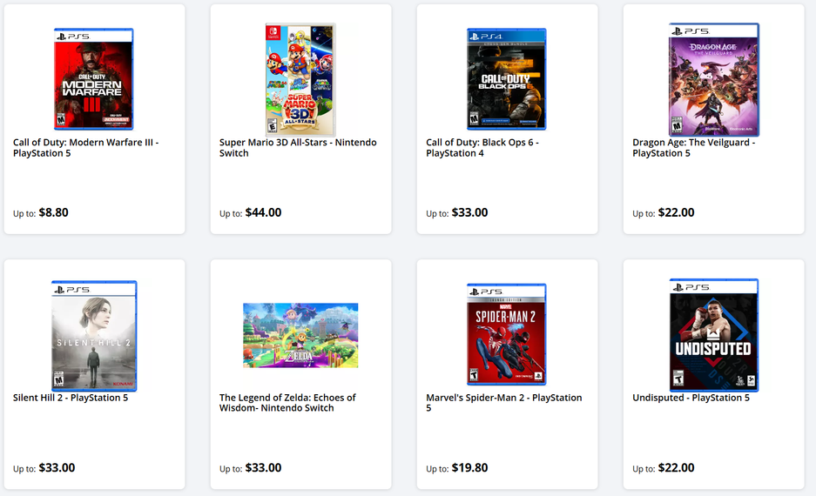This screenshot has height=496, width=816.
Task: Click the Super Mario 3D All-Stars title text
Action: [298, 148]
